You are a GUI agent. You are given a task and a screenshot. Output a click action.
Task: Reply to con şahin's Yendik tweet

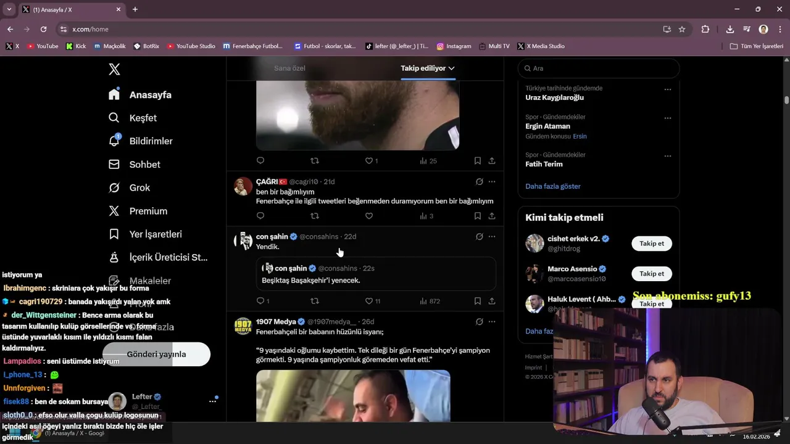[x=262, y=301]
